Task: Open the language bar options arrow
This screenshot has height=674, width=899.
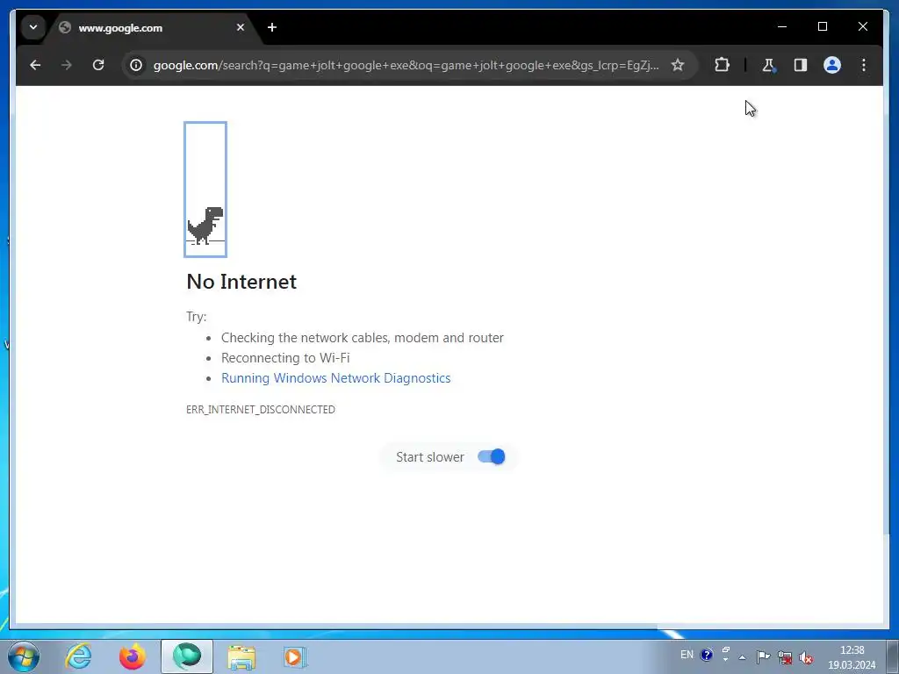Action: [726, 659]
